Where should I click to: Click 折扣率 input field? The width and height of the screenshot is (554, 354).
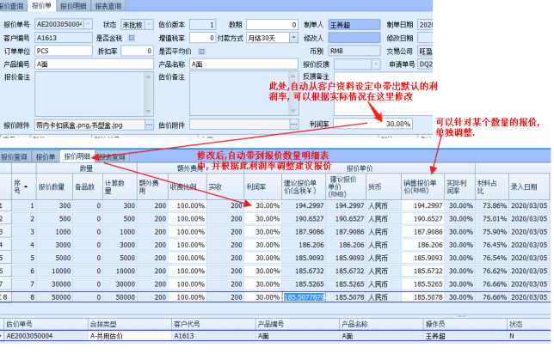tap(137, 51)
